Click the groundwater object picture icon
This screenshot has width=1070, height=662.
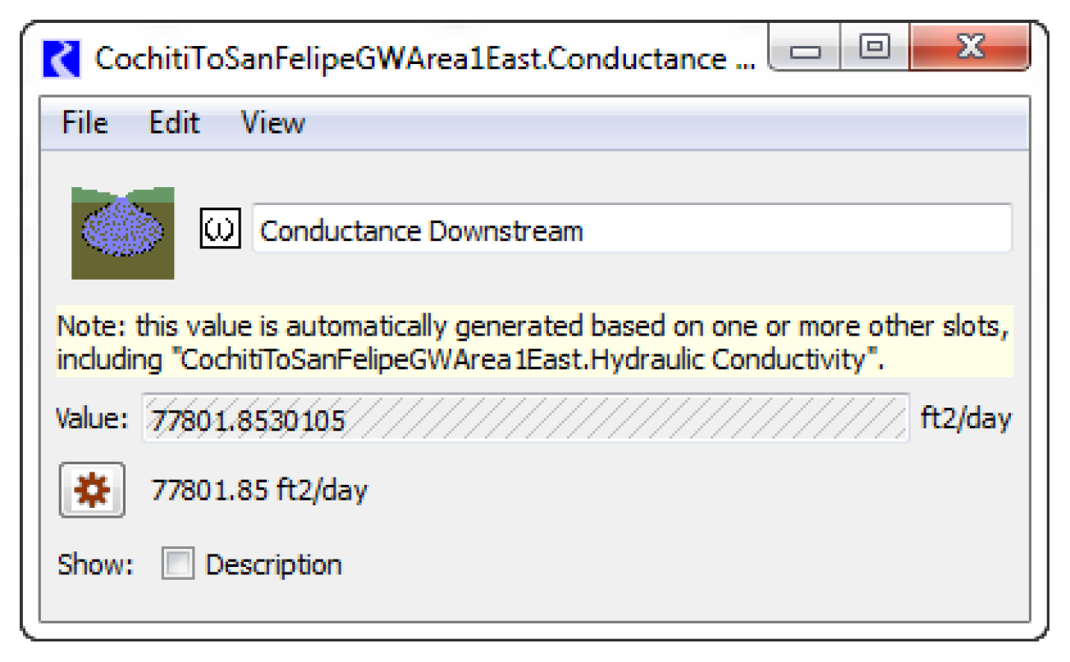click(122, 233)
